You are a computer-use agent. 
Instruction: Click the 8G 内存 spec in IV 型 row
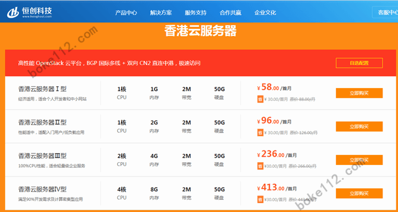click(154, 193)
